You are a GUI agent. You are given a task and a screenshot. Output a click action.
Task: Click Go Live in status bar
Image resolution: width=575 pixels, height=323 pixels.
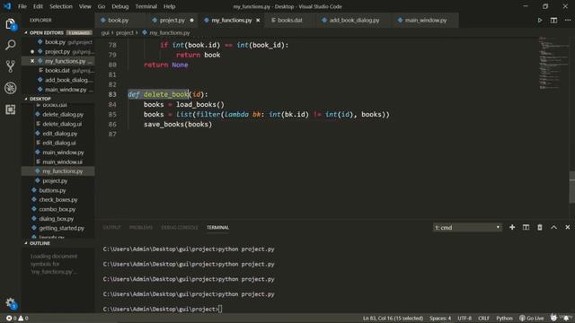pyautogui.click(x=531, y=319)
